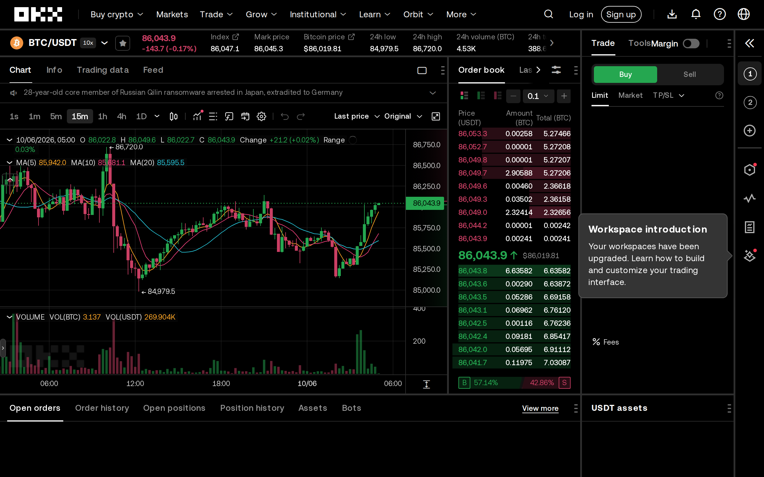
Task: Open the View more link
Action: click(x=540, y=408)
